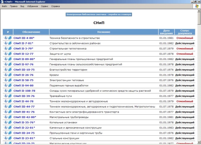Screen dimensions: 201x145
Task: Click the info icon for СНиП II-44-78
Action: point(6,101)
